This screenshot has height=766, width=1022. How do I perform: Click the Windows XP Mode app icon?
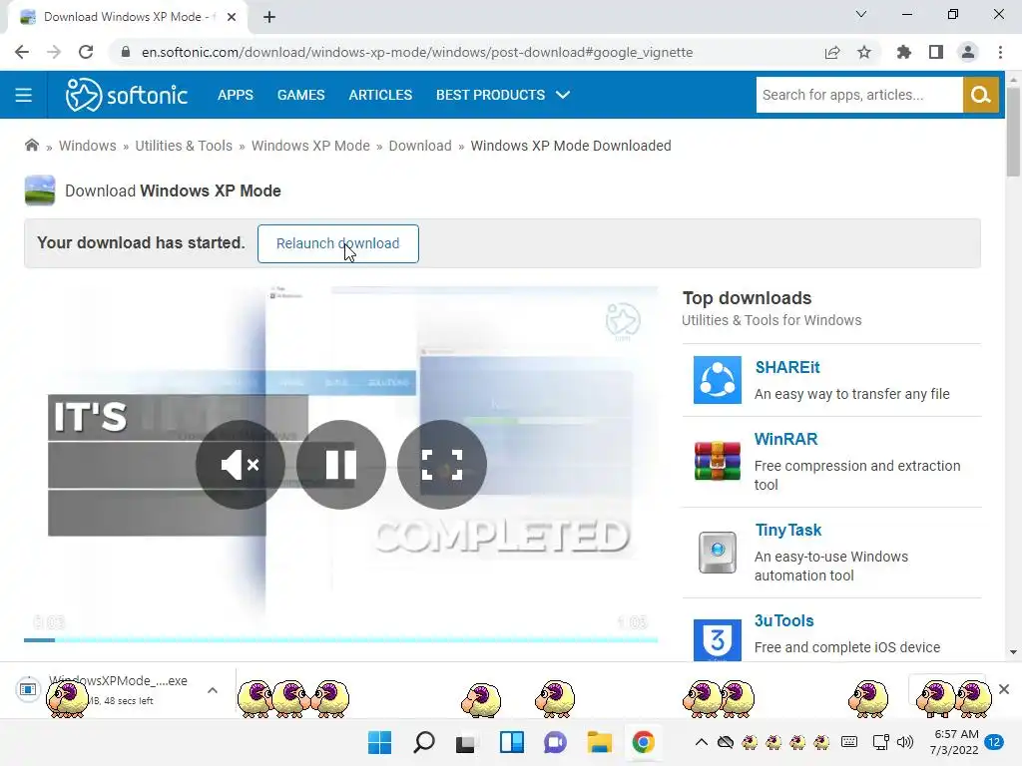coord(40,191)
